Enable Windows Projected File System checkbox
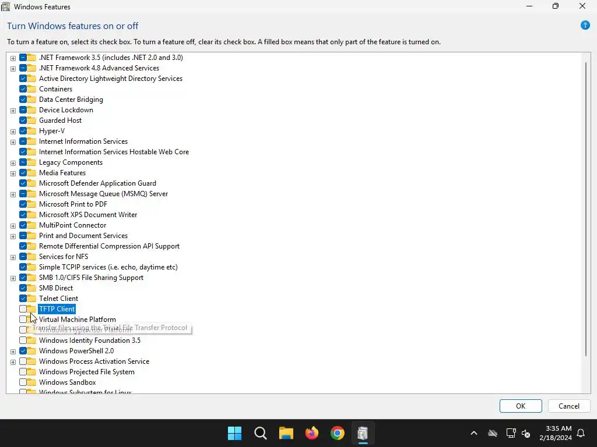Viewport: 597px width, 447px height. coord(23,372)
